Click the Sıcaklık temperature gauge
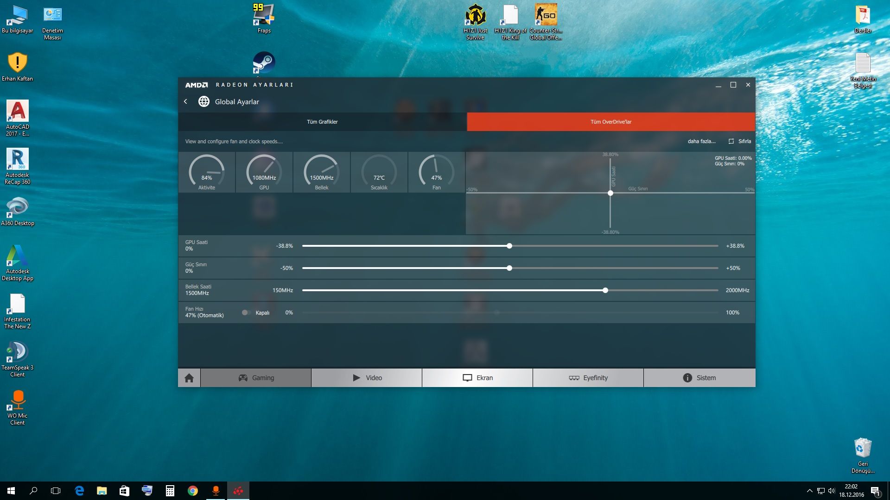 (x=379, y=172)
